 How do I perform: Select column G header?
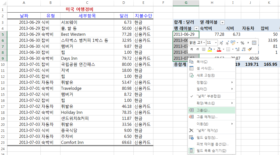coord(186,3)
